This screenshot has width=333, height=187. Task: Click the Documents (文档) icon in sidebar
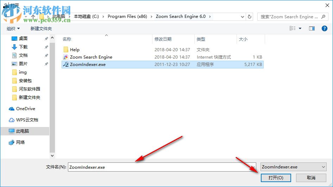point(14,55)
